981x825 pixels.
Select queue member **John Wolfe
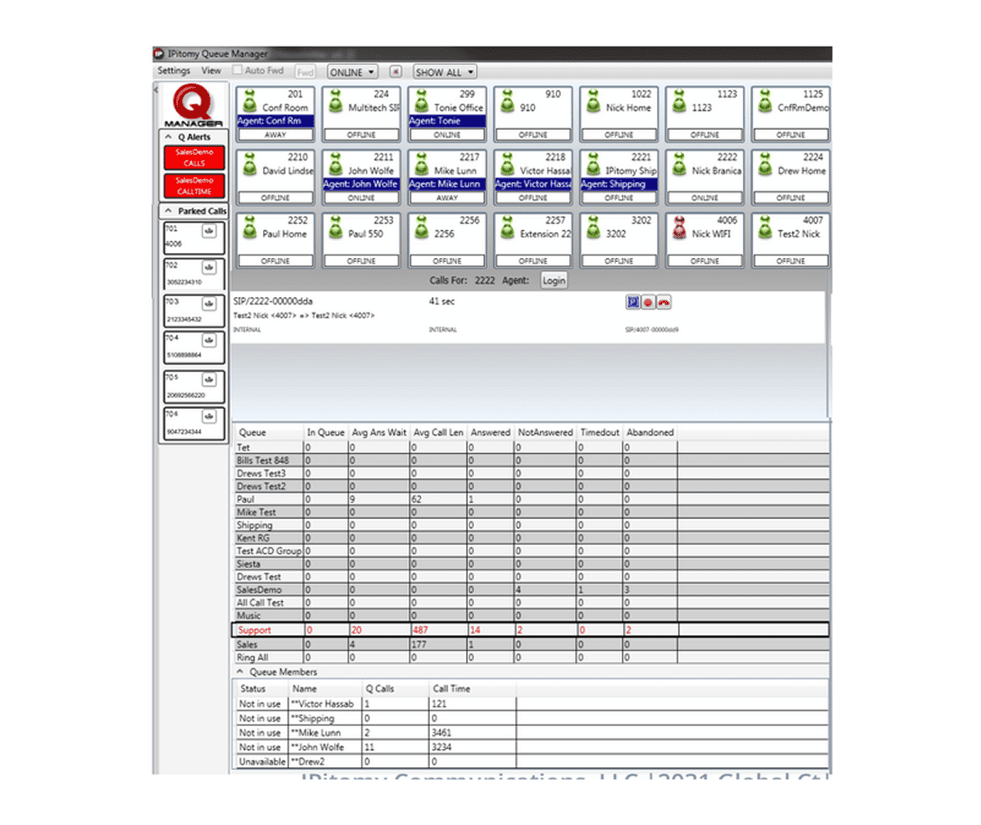(530, 747)
